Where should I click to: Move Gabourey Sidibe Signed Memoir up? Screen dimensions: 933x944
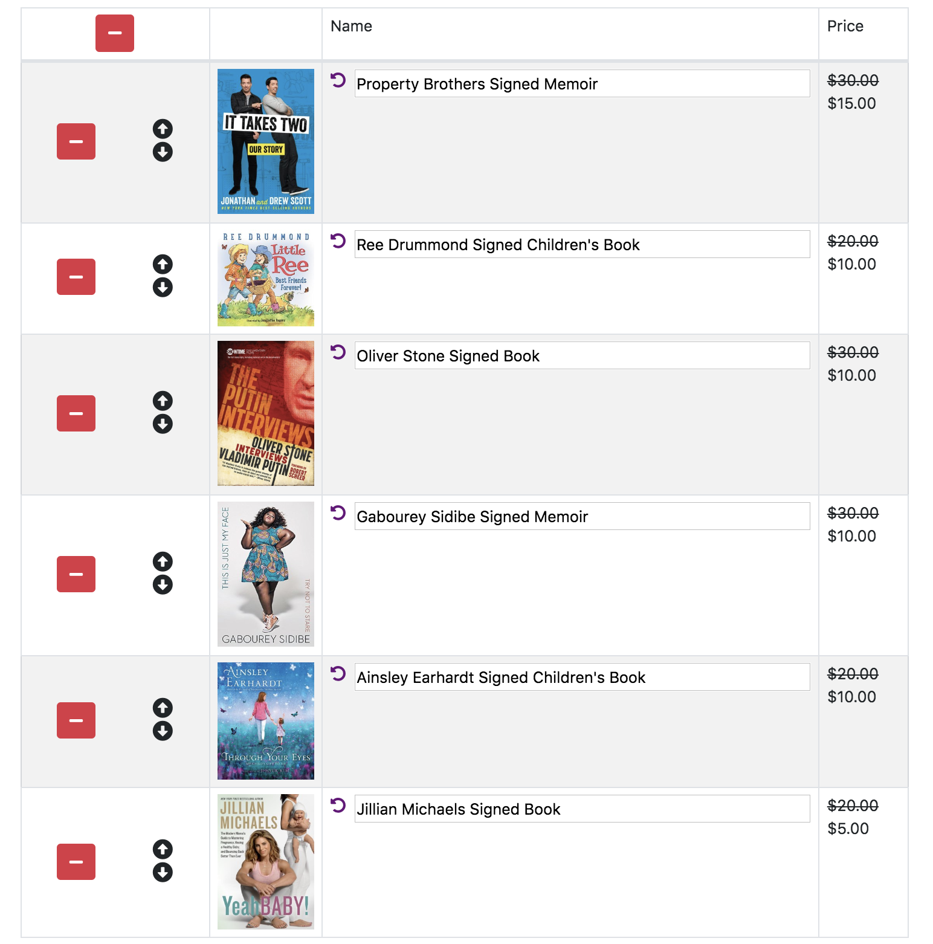pyautogui.click(x=163, y=561)
